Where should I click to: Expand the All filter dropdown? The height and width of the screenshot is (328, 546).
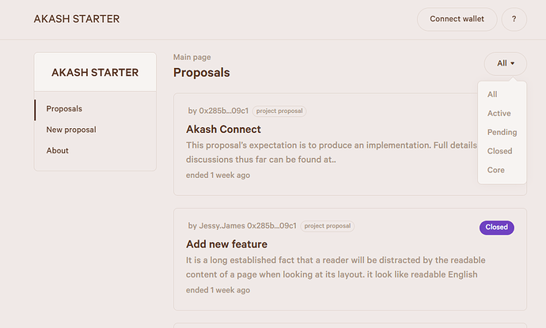click(x=505, y=63)
